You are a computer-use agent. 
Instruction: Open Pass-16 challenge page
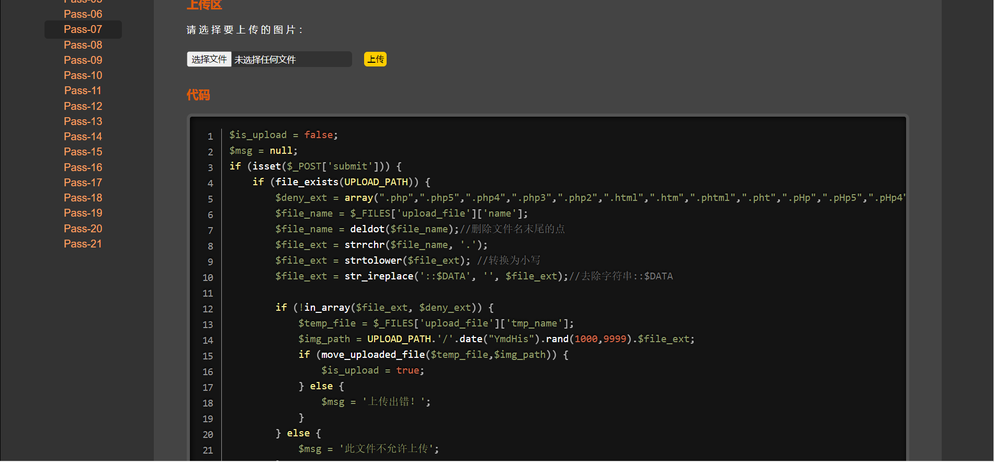click(x=83, y=167)
